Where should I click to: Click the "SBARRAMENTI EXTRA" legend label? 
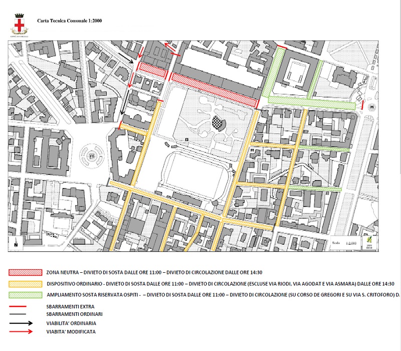(70, 306)
